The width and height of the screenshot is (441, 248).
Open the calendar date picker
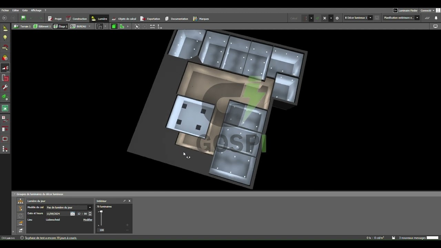click(x=72, y=214)
